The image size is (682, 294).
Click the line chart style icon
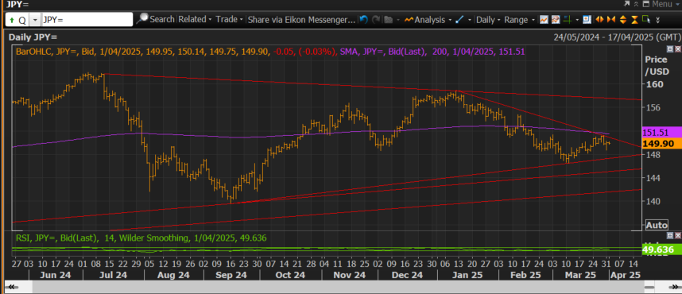coord(544,20)
